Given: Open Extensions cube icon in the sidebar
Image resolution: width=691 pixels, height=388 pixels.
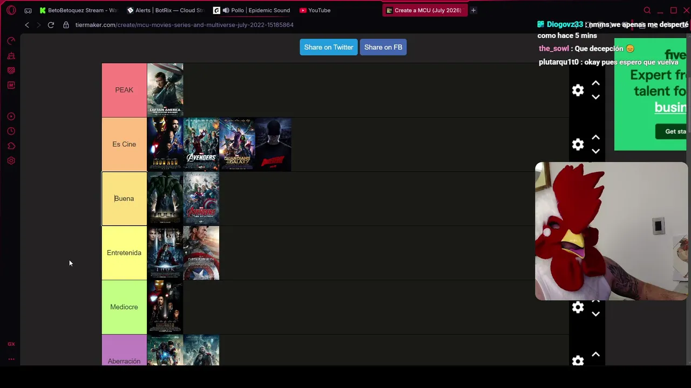Looking at the screenshot, I should (x=11, y=146).
